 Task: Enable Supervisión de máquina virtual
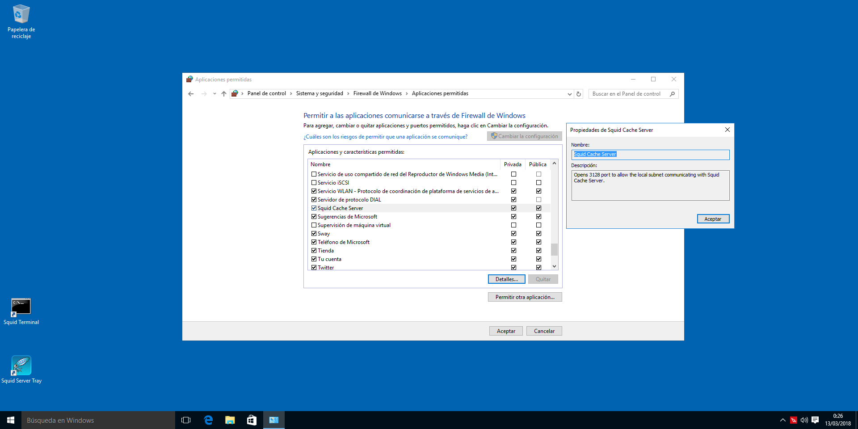314,225
